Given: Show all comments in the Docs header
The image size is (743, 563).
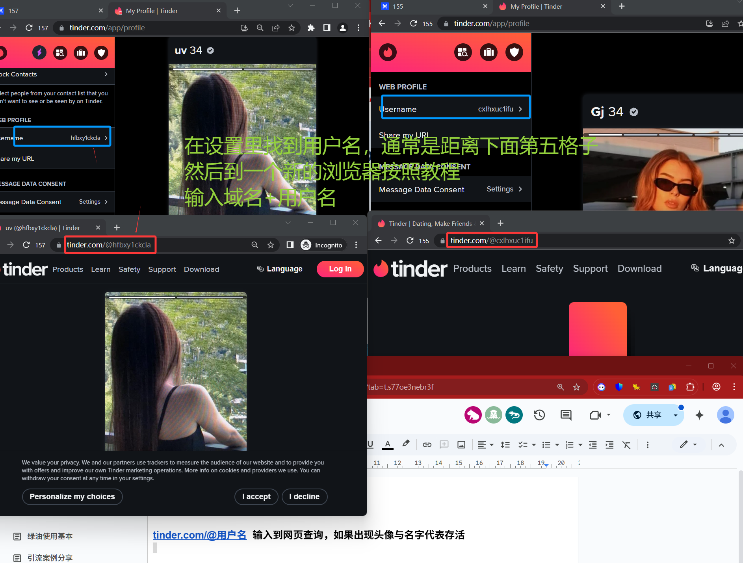Looking at the screenshot, I should [566, 415].
